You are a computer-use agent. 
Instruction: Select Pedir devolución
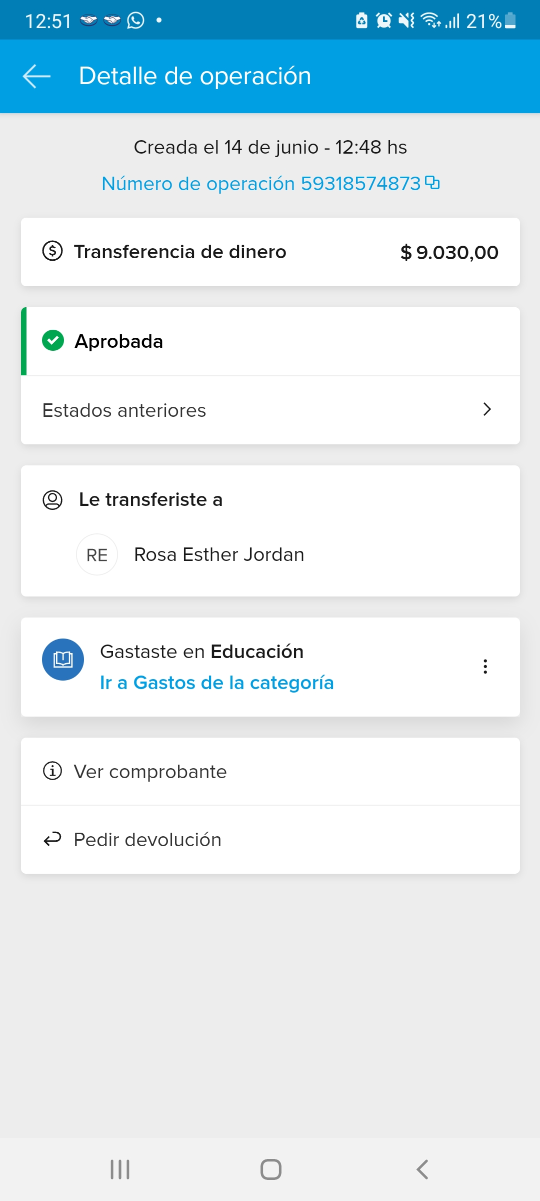coord(147,840)
